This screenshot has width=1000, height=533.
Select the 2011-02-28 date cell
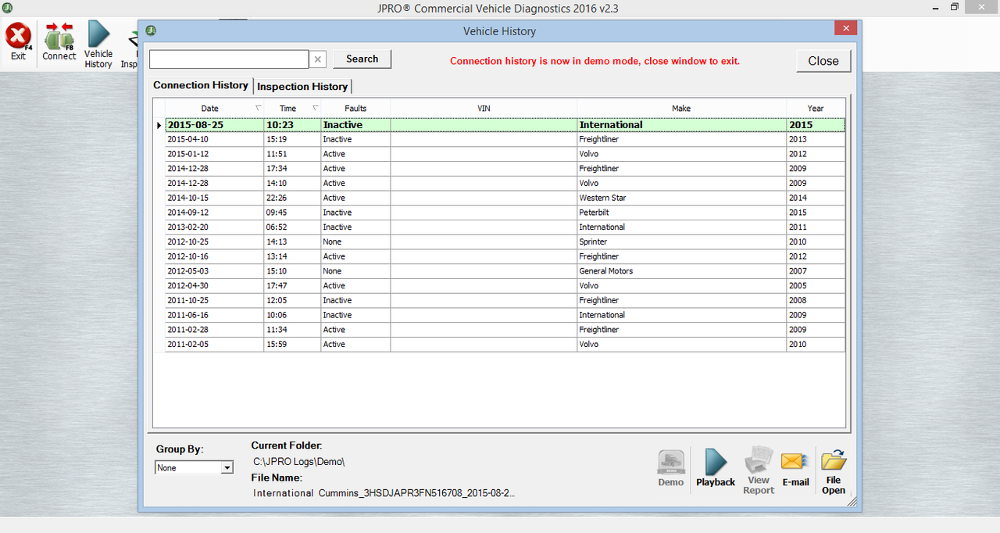pos(214,330)
